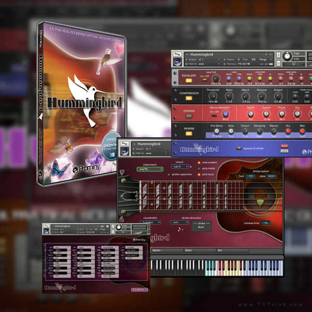Click the stroke speed slow value field

271,176
